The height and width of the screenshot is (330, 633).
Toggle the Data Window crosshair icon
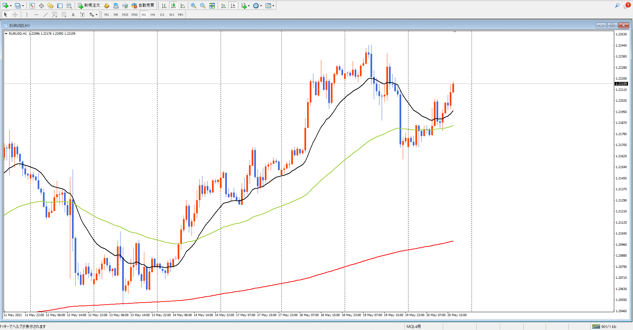[41, 6]
